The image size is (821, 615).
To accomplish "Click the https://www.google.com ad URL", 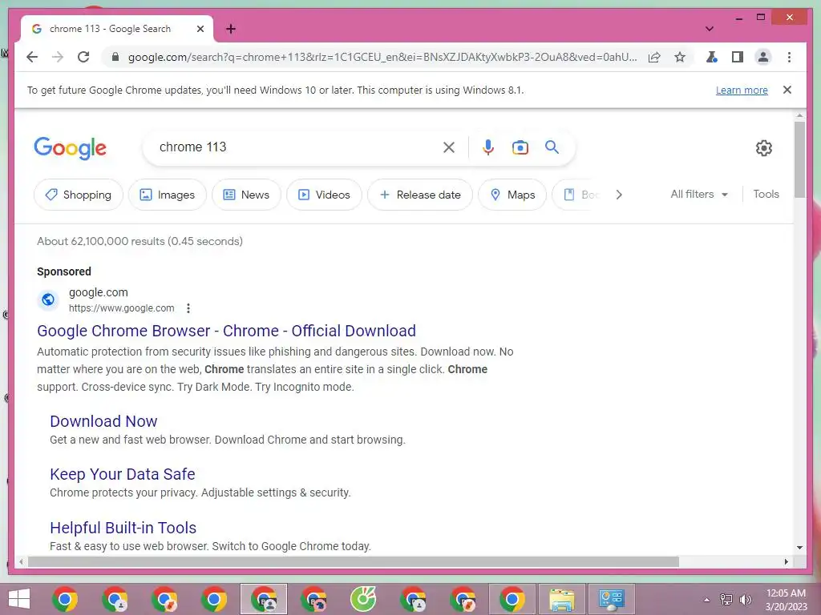I will (x=122, y=308).
